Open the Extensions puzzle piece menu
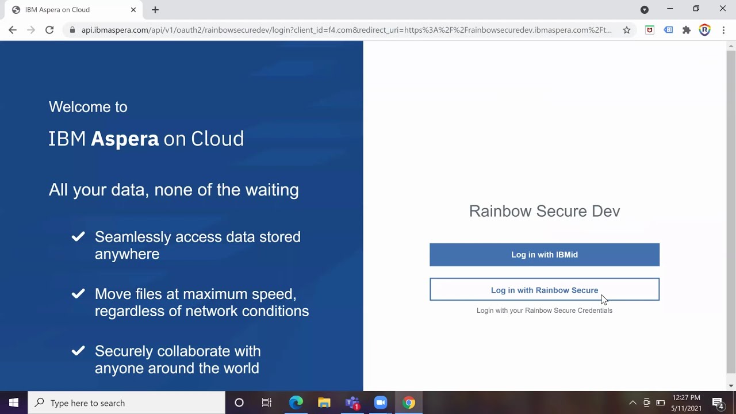Viewport: 736px width, 414px height. click(687, 30)
